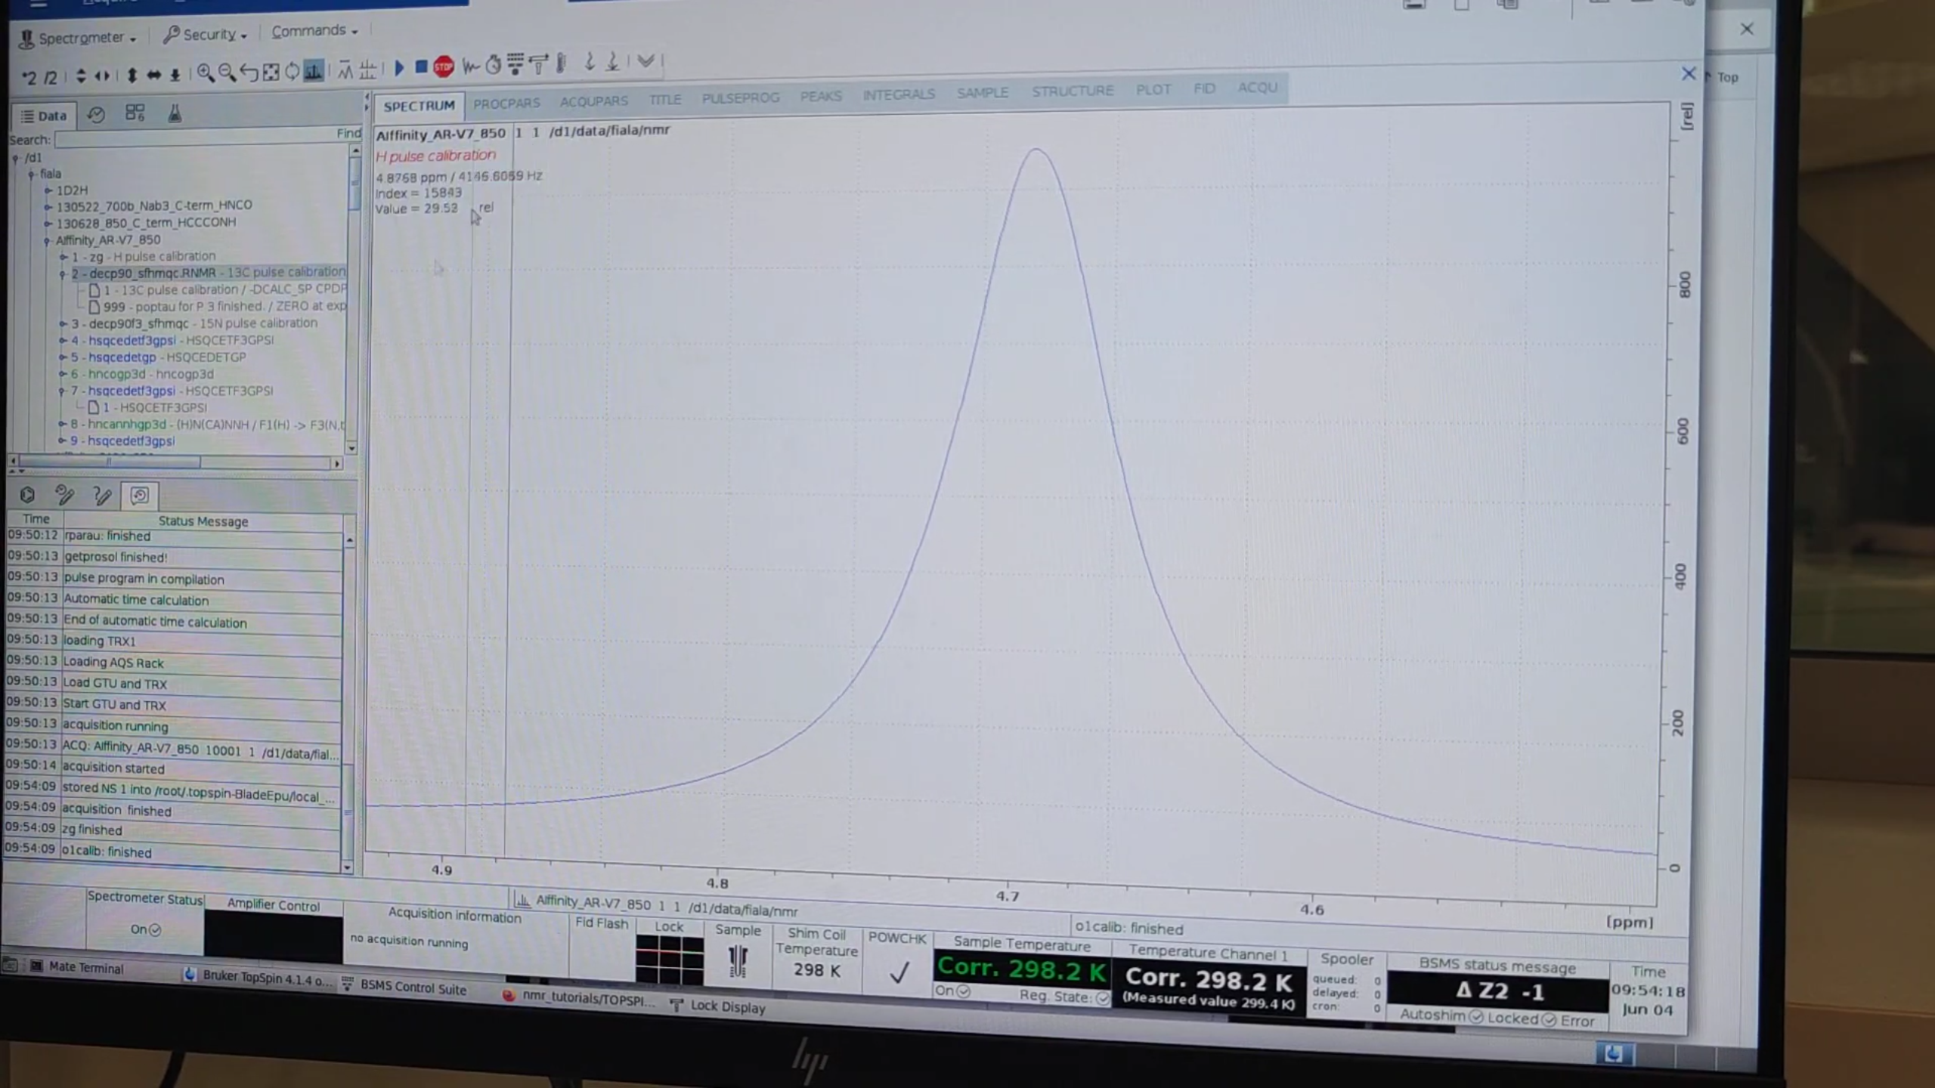The image size is (1935, 1088).
Task: Open the flask sample icon tab
Action: pyautogui.click(x=175, y=114)
